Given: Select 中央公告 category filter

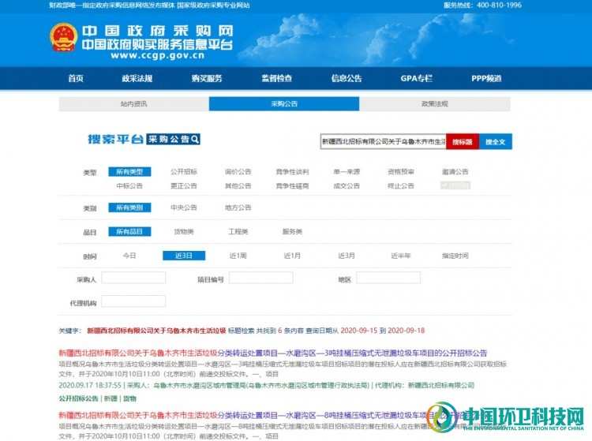Looking at the screenshot, I should [x=184, y=207].
